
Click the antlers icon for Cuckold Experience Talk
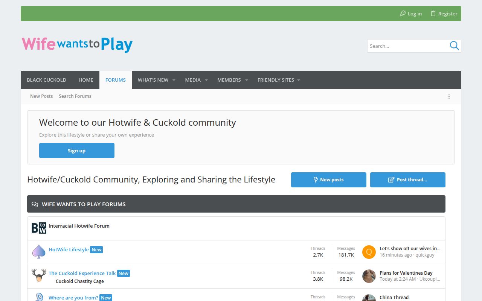tap(39, 276)
